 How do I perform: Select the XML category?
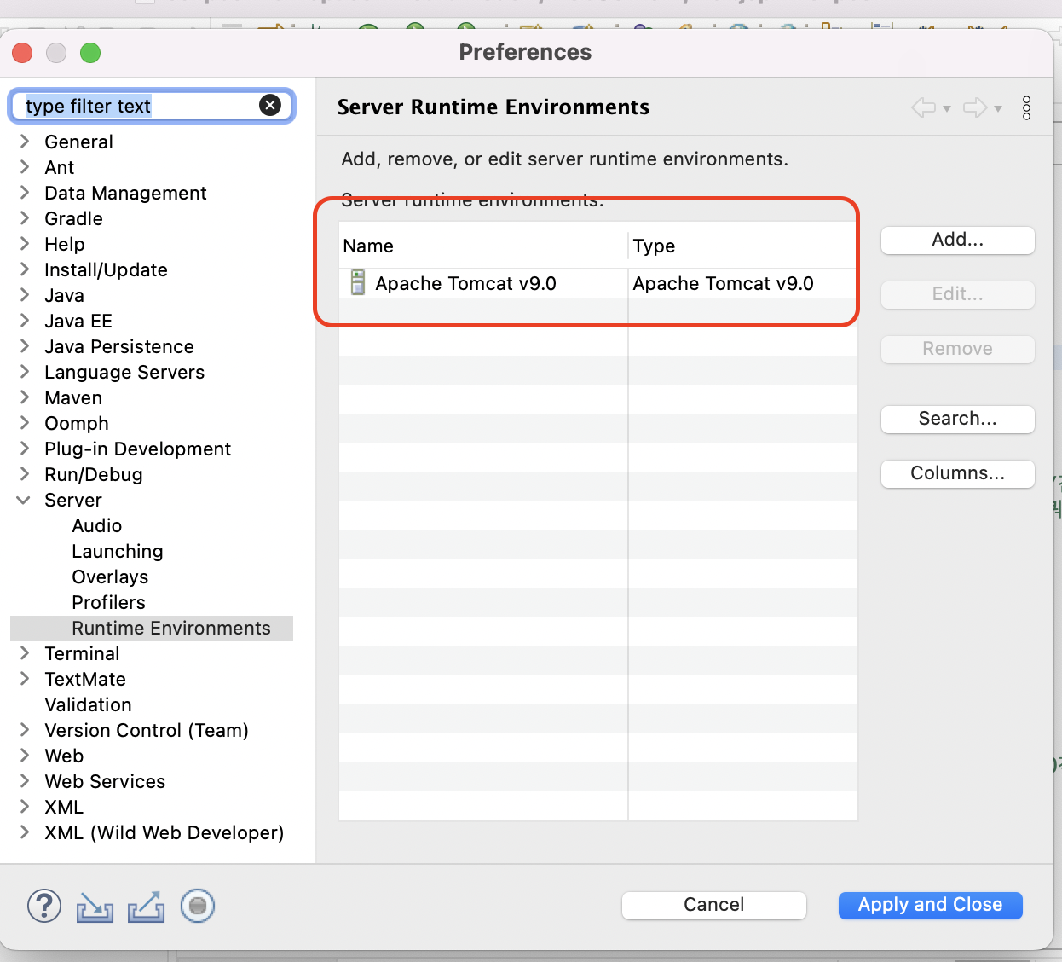[64, 807]
